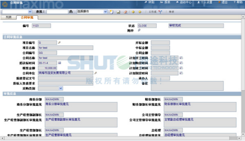Open date picker for 计划开工时间
Screen dimensions: 245x141
[181, 58]
